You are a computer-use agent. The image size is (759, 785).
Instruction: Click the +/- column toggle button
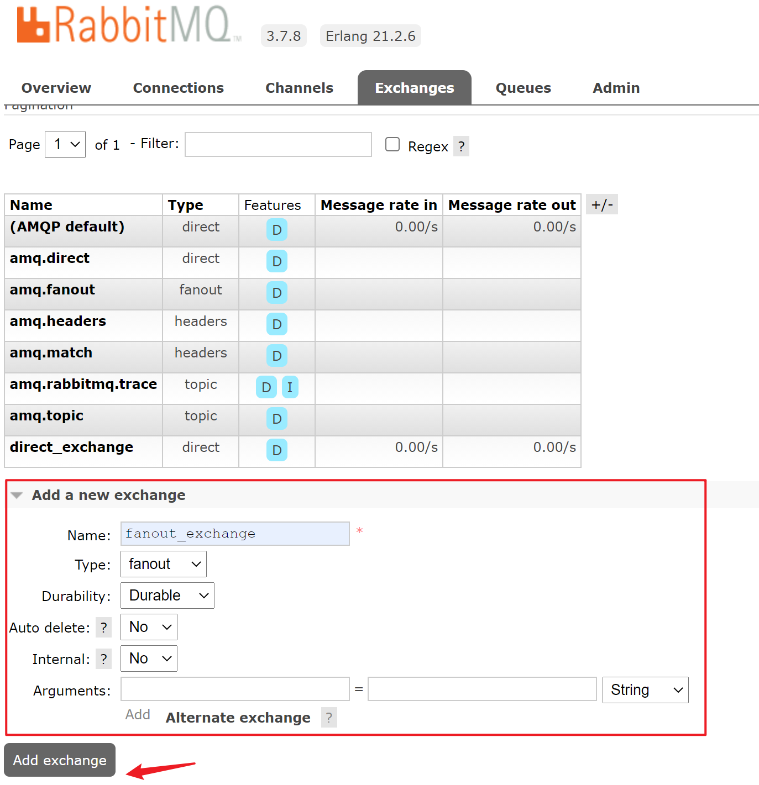coord(601,204)
